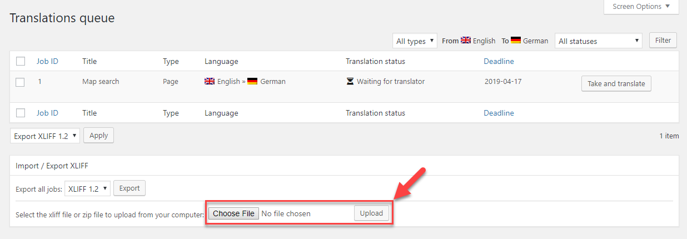Open the All types dropdown
687x239 pixels.
[415, 41]
